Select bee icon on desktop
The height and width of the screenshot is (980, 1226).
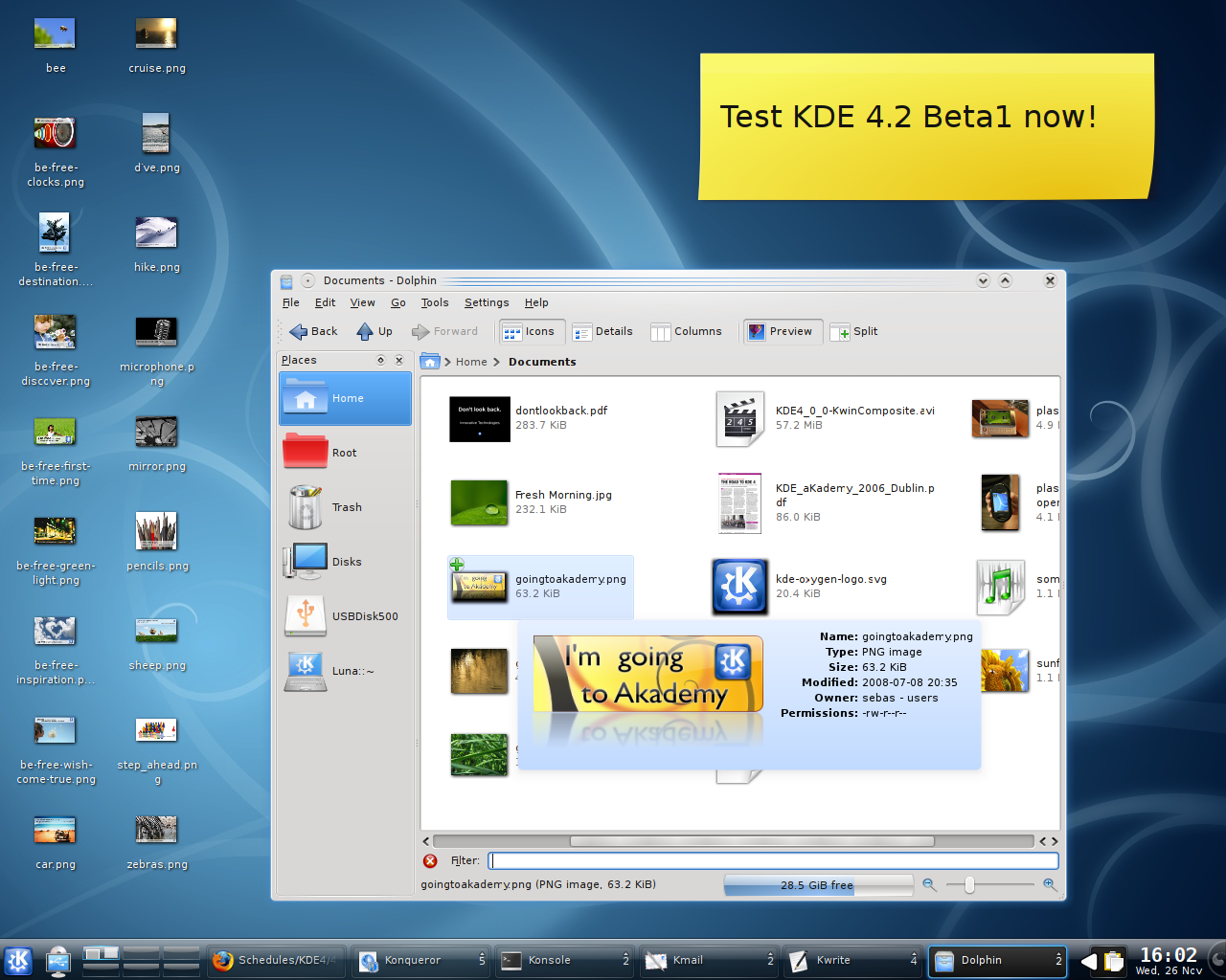pos(56,45)
